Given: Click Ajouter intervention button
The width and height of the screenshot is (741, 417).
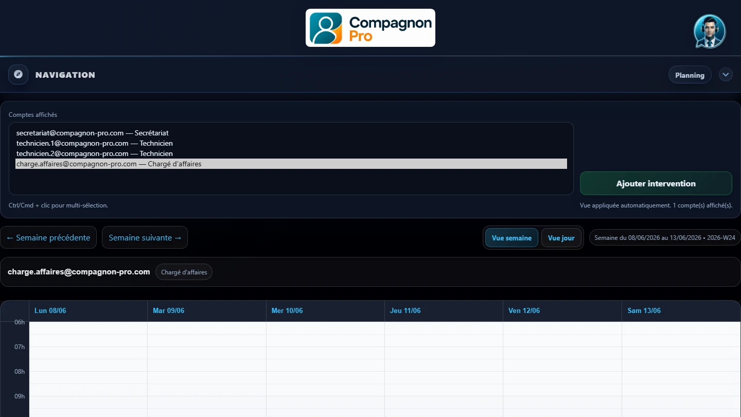Looking at the screenshot, I should [656, 183].
